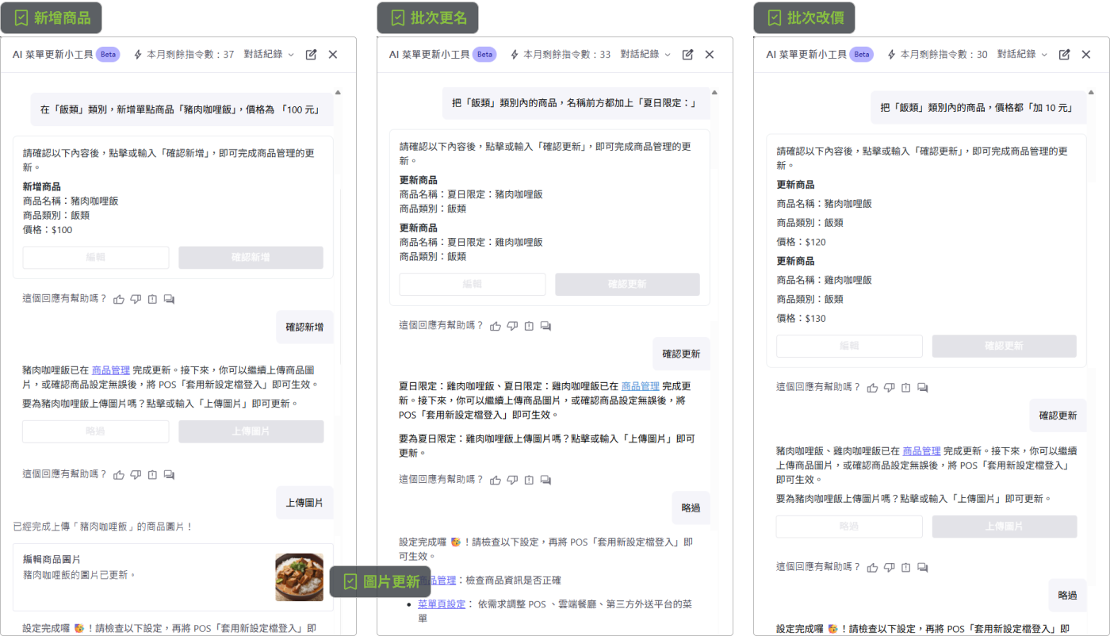Click the 新增商品 checkmark label

[x=52, y=17]
